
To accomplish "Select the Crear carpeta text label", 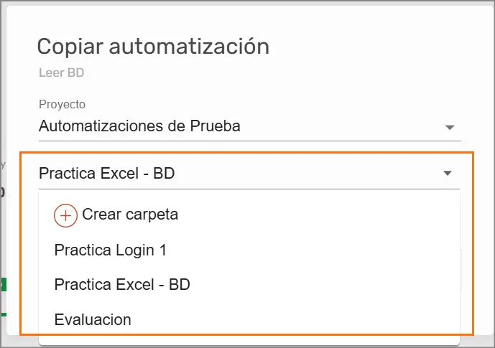I will 130,214.
